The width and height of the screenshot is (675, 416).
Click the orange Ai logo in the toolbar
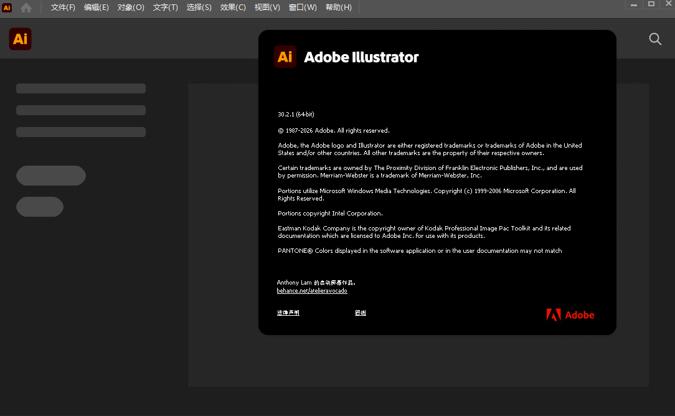(20, 39)
